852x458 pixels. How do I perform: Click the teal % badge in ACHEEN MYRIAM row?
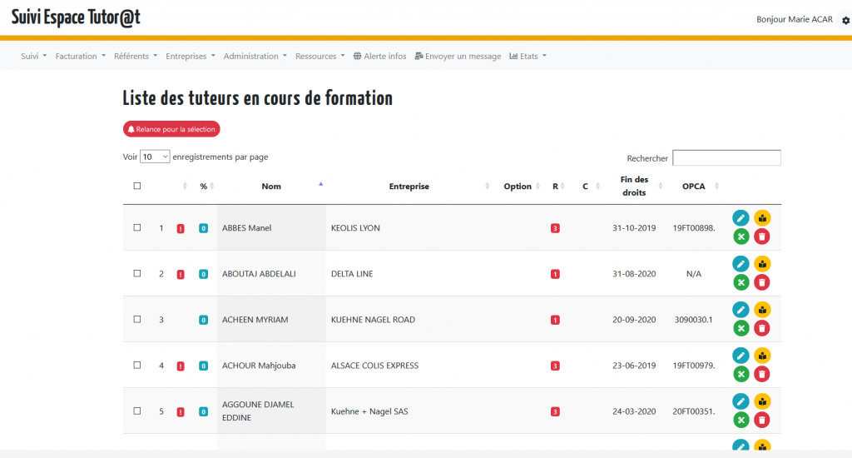coord(203,320)
